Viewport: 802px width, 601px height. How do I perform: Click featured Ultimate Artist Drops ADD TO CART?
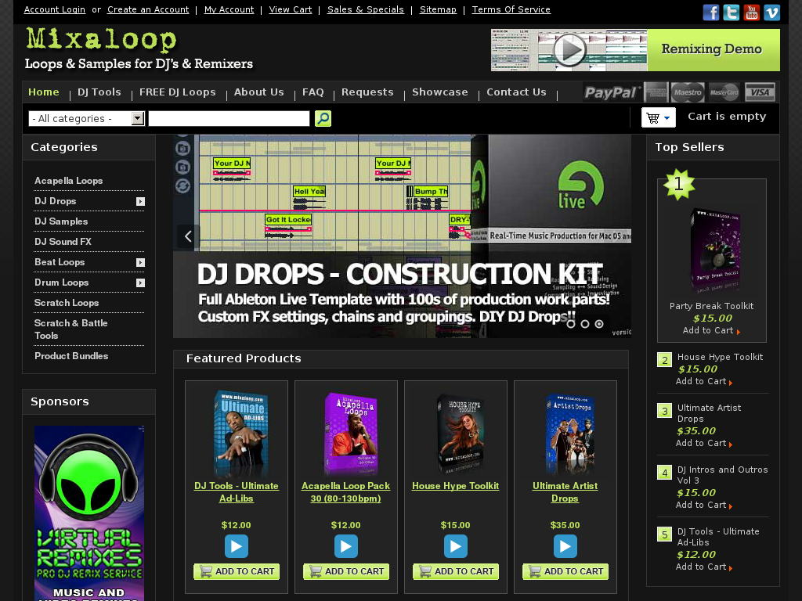pos(565,571)
